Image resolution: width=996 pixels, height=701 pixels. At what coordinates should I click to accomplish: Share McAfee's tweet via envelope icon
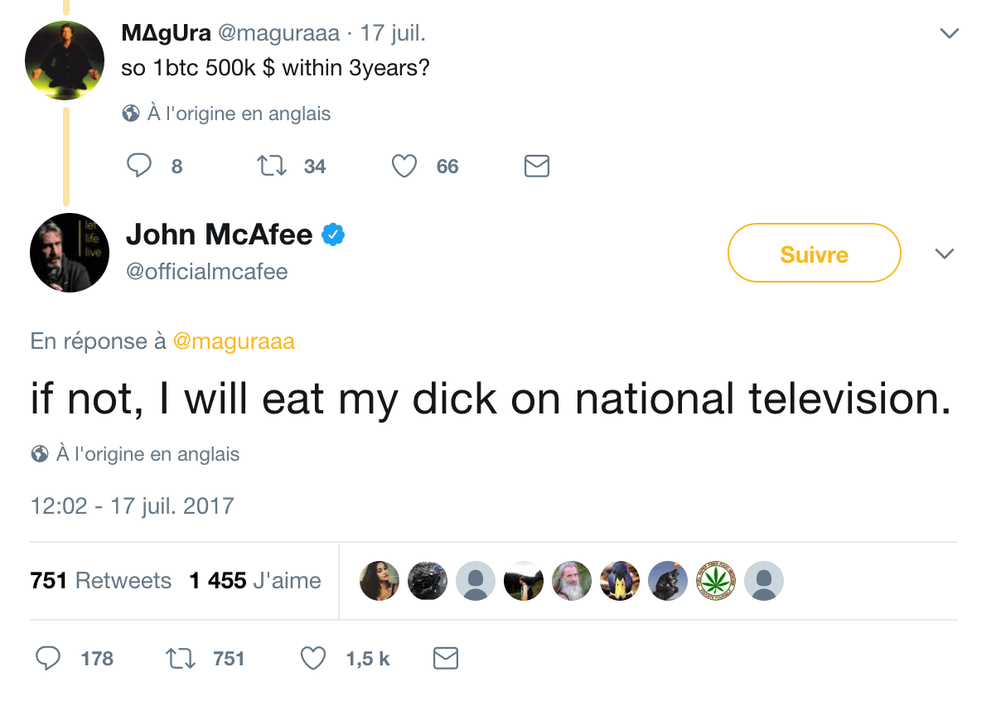click(x=446, y=659)
